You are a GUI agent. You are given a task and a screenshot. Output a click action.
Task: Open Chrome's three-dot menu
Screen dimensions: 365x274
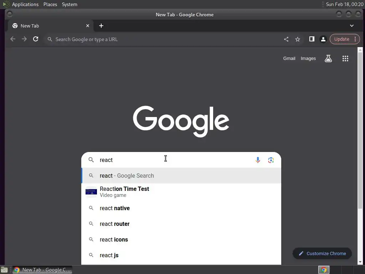coord(355,39)
